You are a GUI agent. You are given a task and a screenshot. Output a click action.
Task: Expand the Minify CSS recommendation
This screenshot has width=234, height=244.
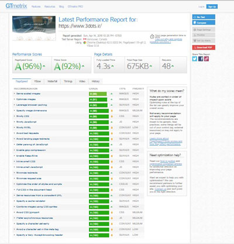click(23, 116)
